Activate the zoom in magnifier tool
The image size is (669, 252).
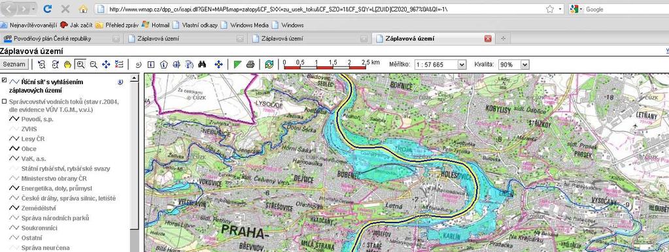(80, 65)
